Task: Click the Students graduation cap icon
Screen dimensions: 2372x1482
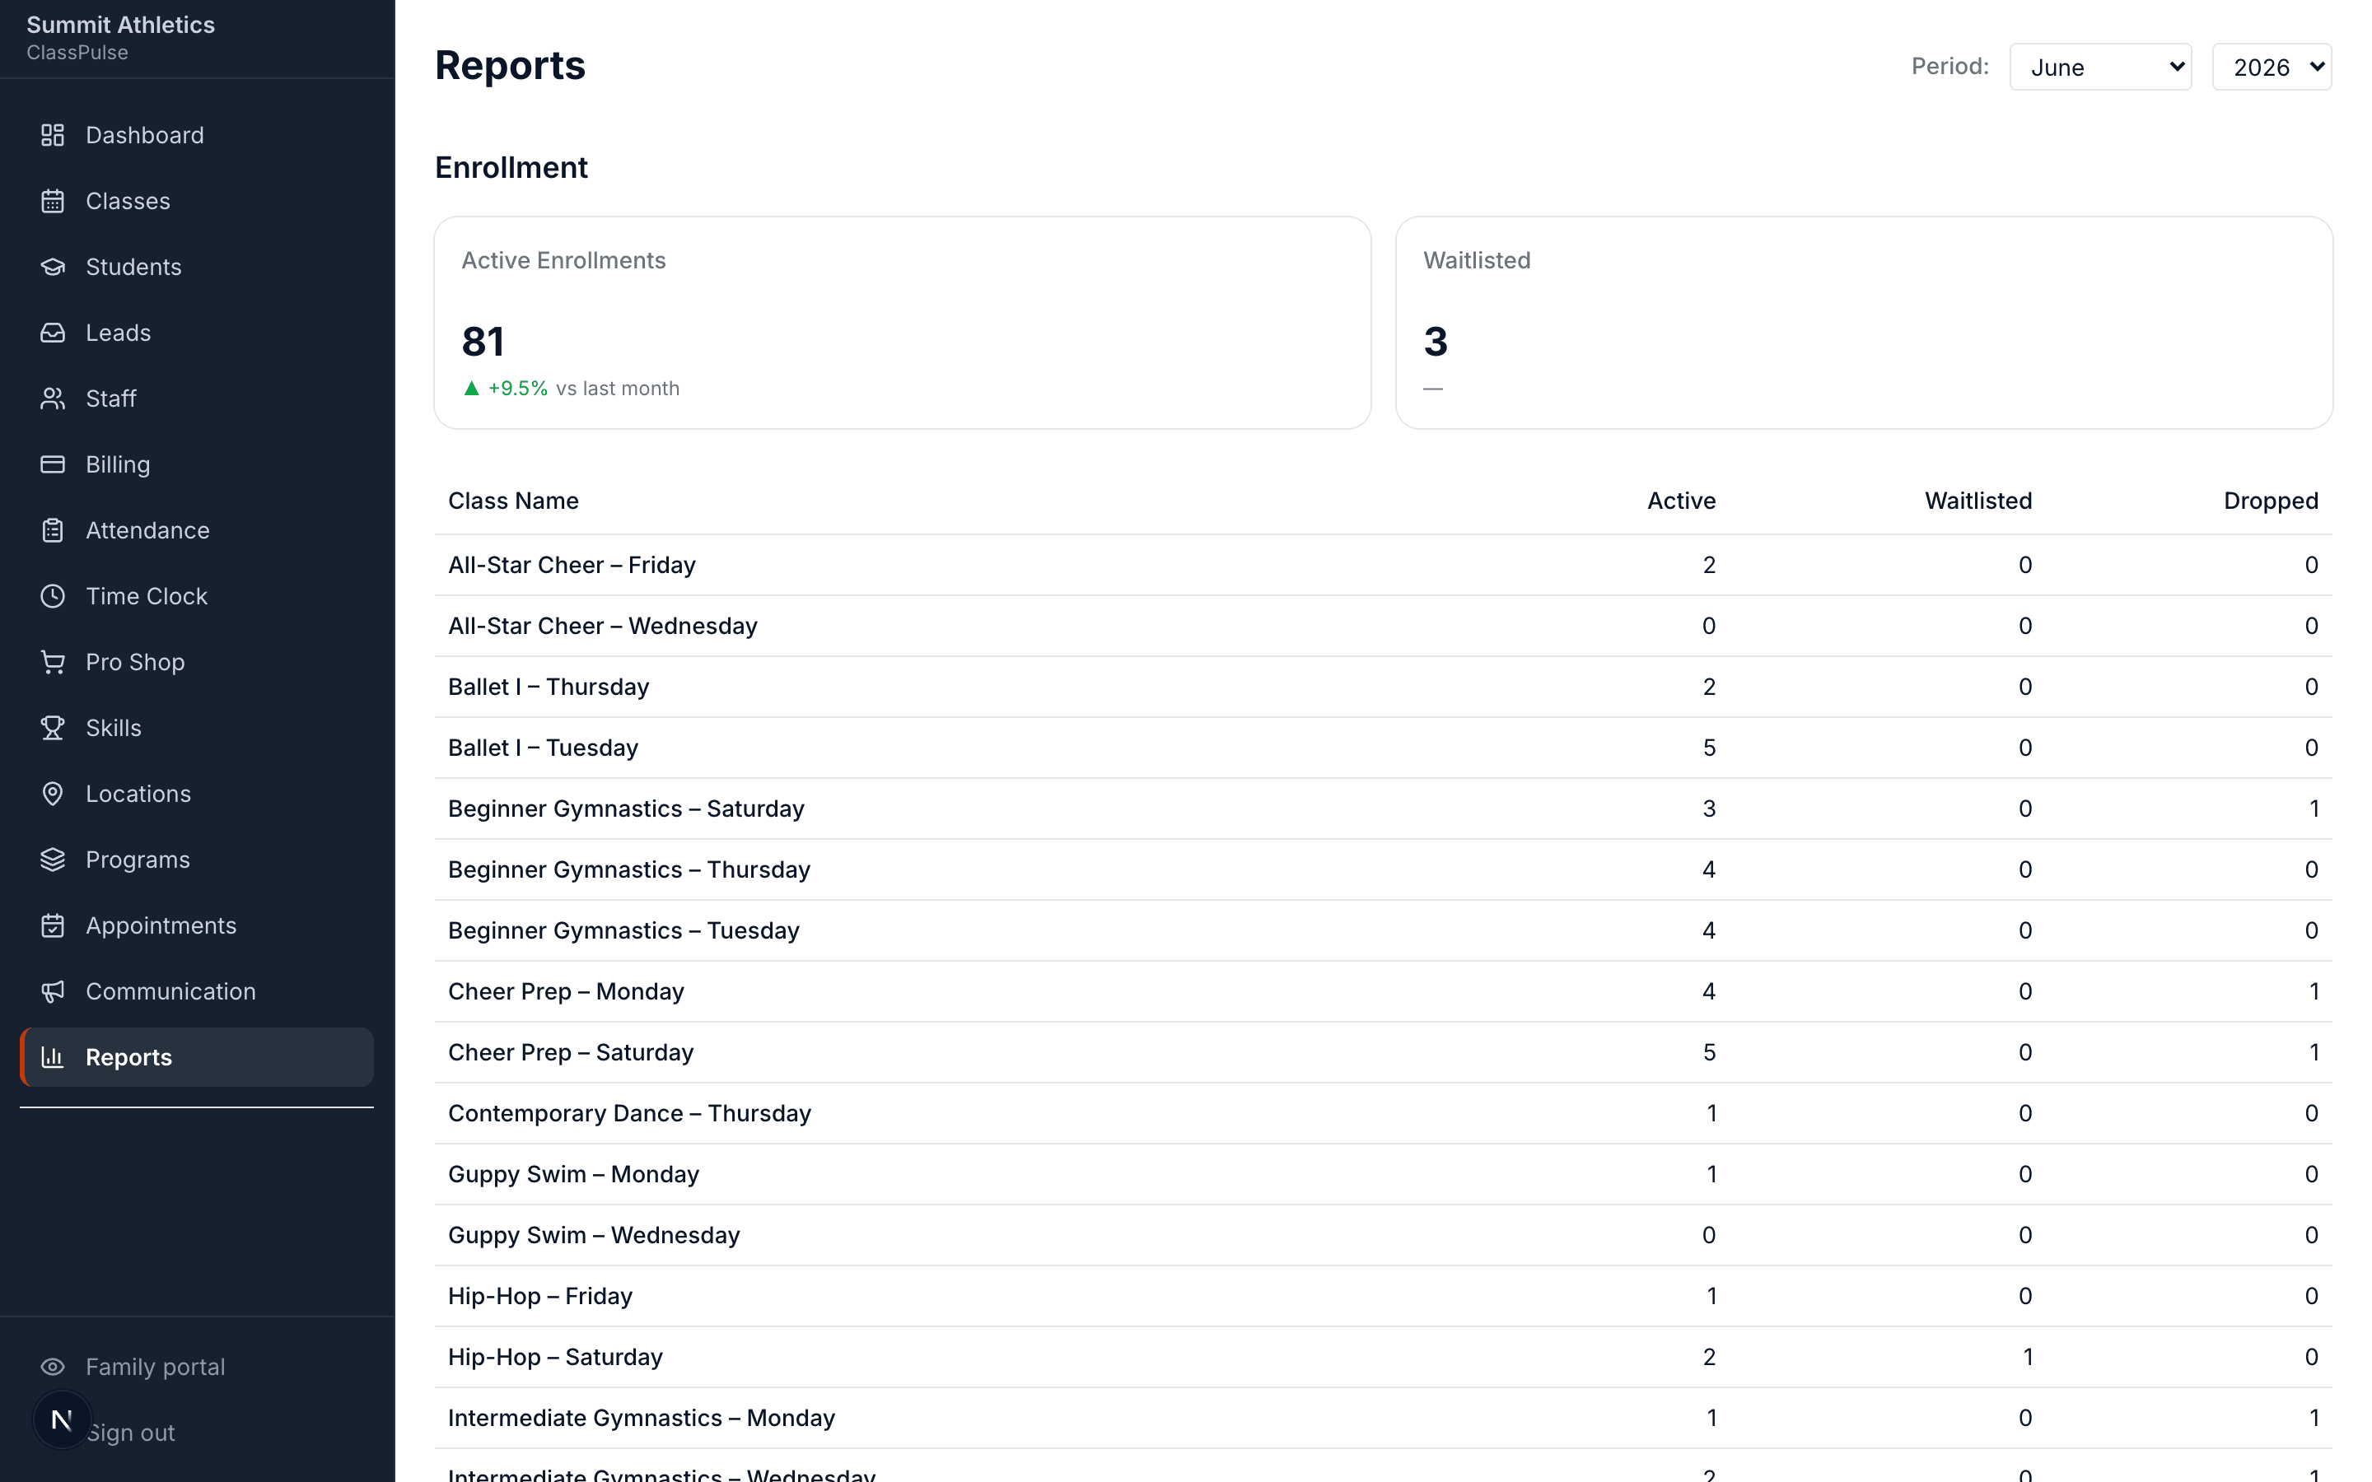Action: [53, 267]
